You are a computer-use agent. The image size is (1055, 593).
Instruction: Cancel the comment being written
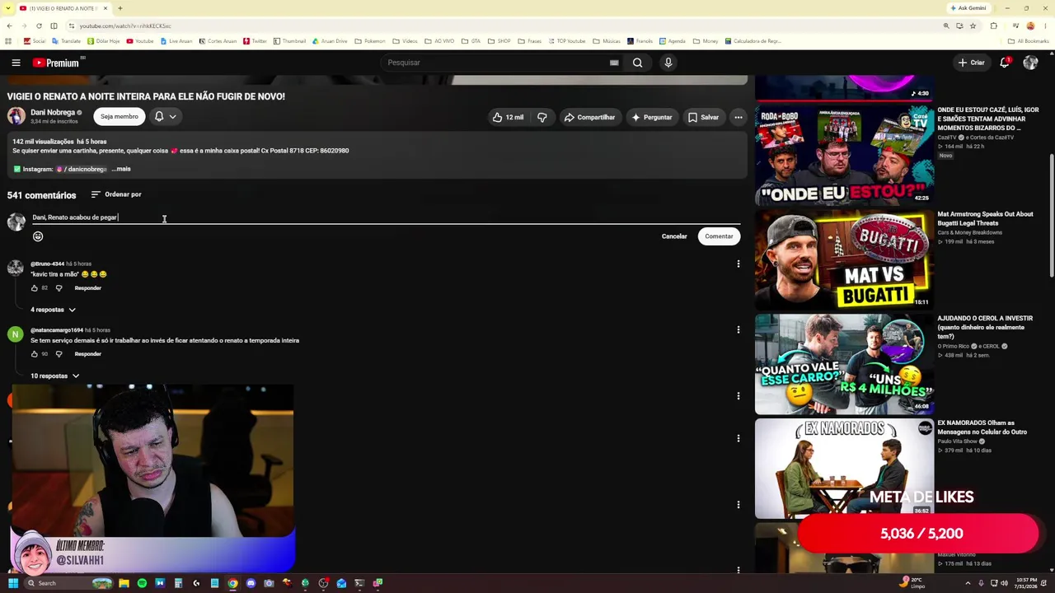[674, 236]
